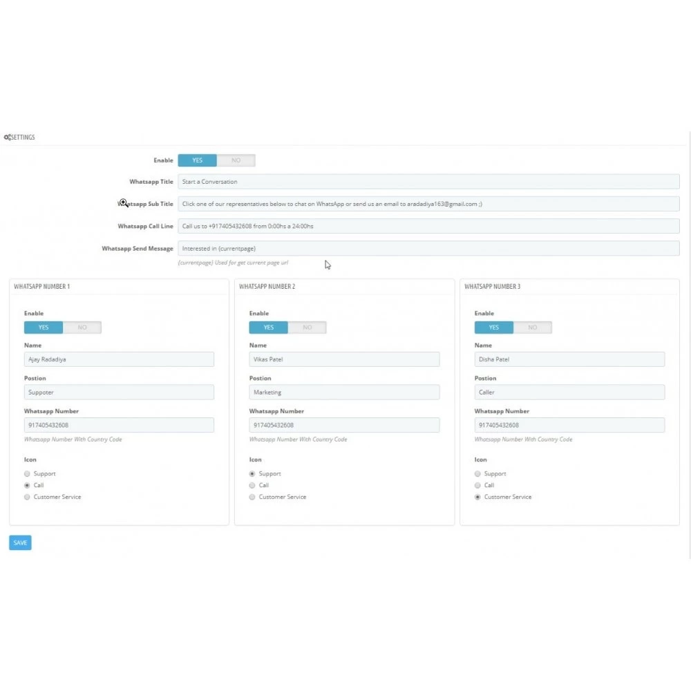Viewport: 691px width, 691px height.
Task: Click the Whatsapp Title input field
Action: point(428,182)
